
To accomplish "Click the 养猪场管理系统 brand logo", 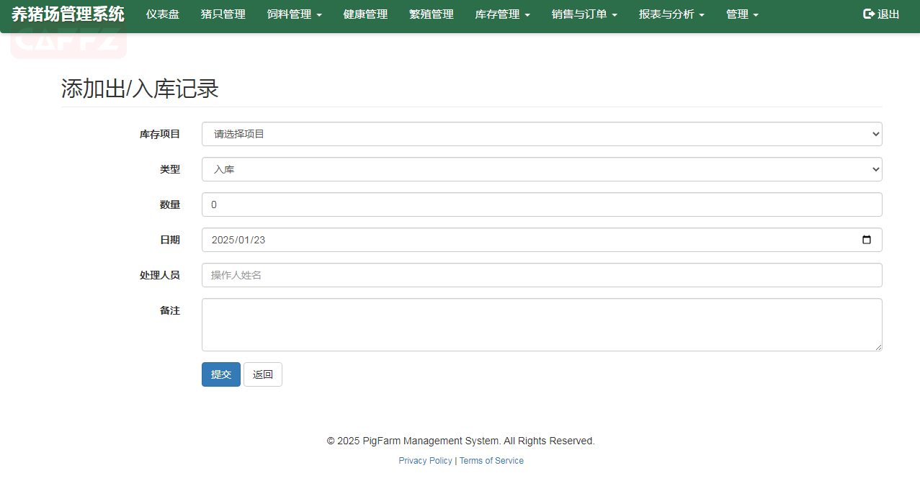I will pos(68,14).
